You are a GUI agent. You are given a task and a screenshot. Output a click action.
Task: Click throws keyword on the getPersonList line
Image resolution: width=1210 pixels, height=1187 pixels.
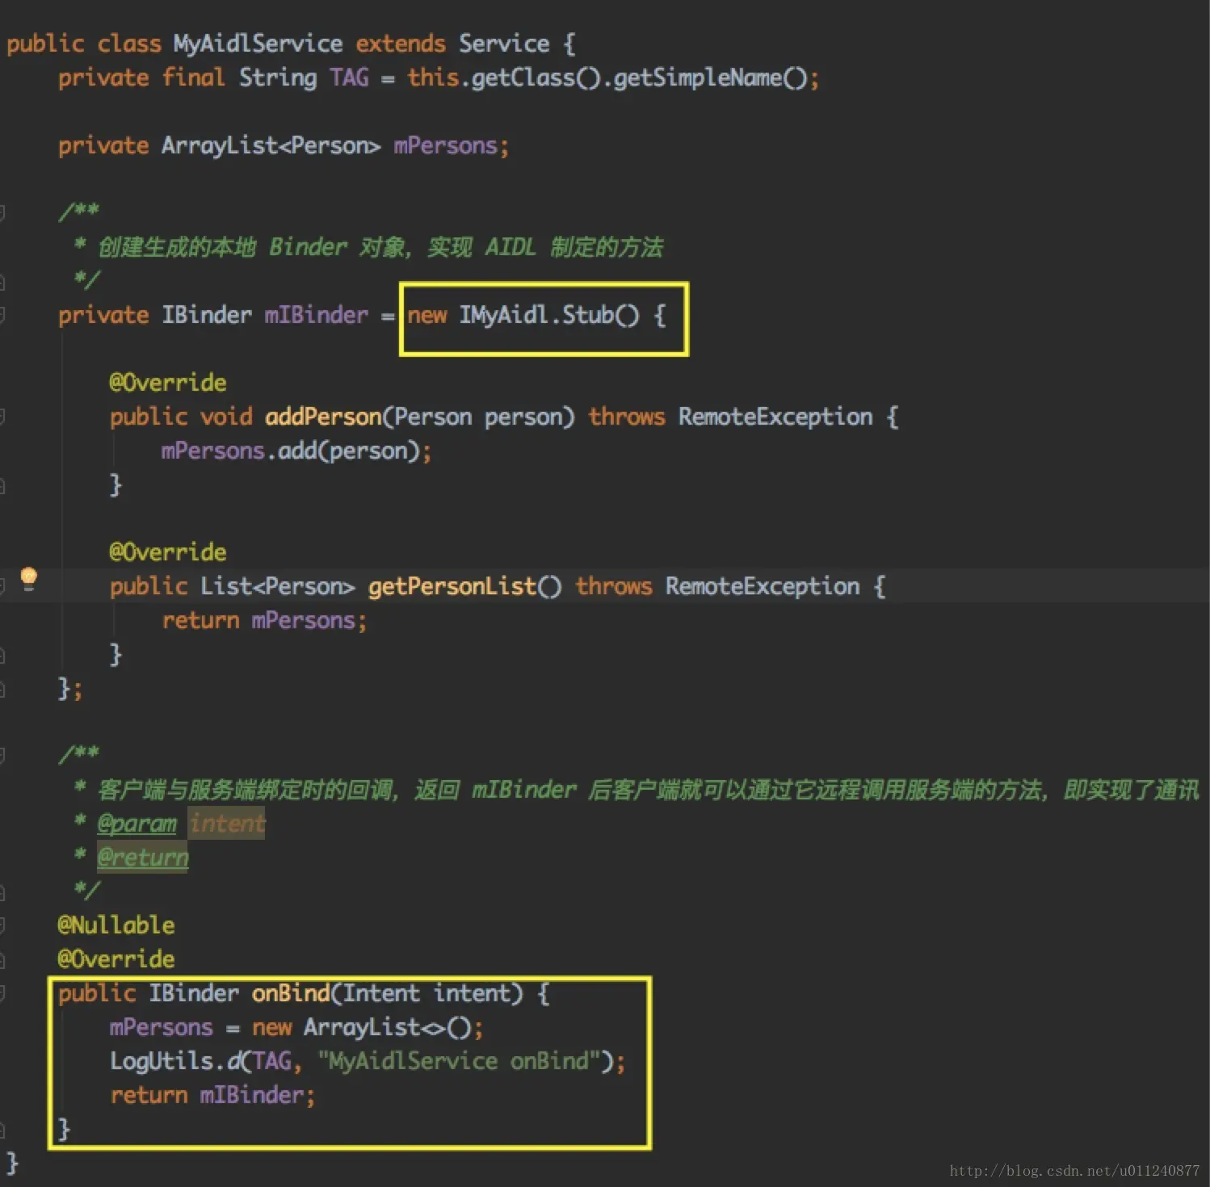click(x=614, y=586)
